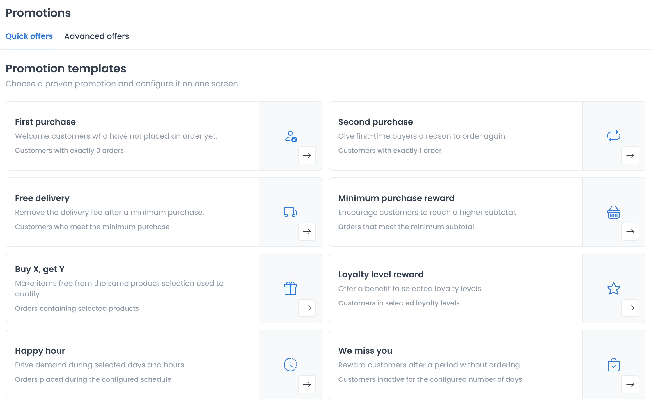Click 'Customers with exactly 1 order' text
The image size is (651, 405).
coord(390,151)
